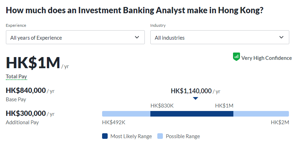This screenshot has width=299, height=143.
Task: Click the left light-blue possible range segment
Action: [126, 114]
